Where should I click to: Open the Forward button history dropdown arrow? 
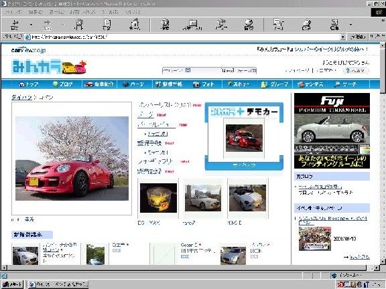pos(63,25)
